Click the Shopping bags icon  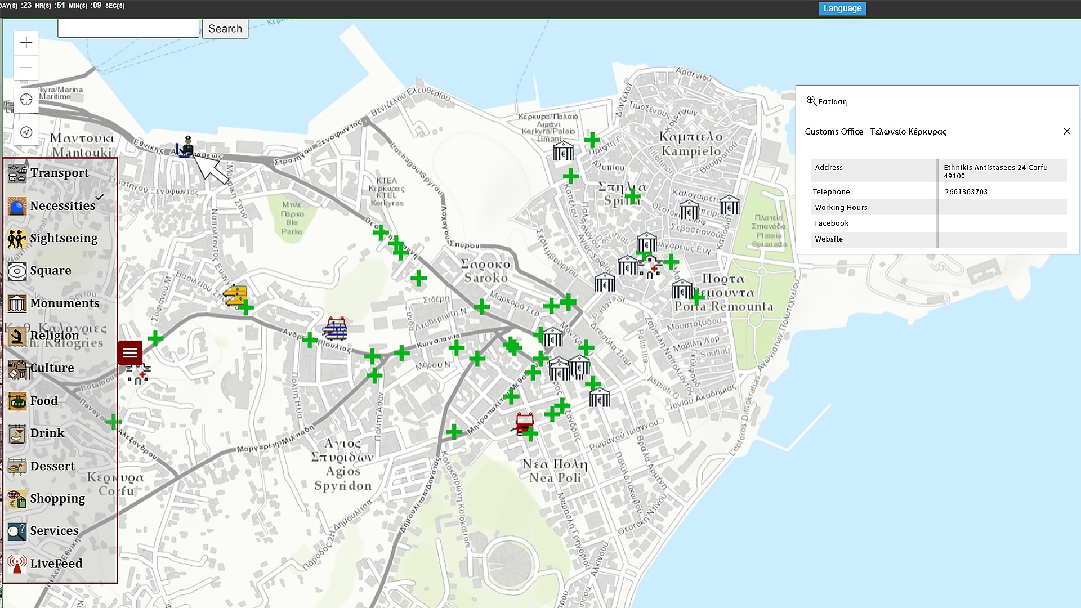(17, 499)
